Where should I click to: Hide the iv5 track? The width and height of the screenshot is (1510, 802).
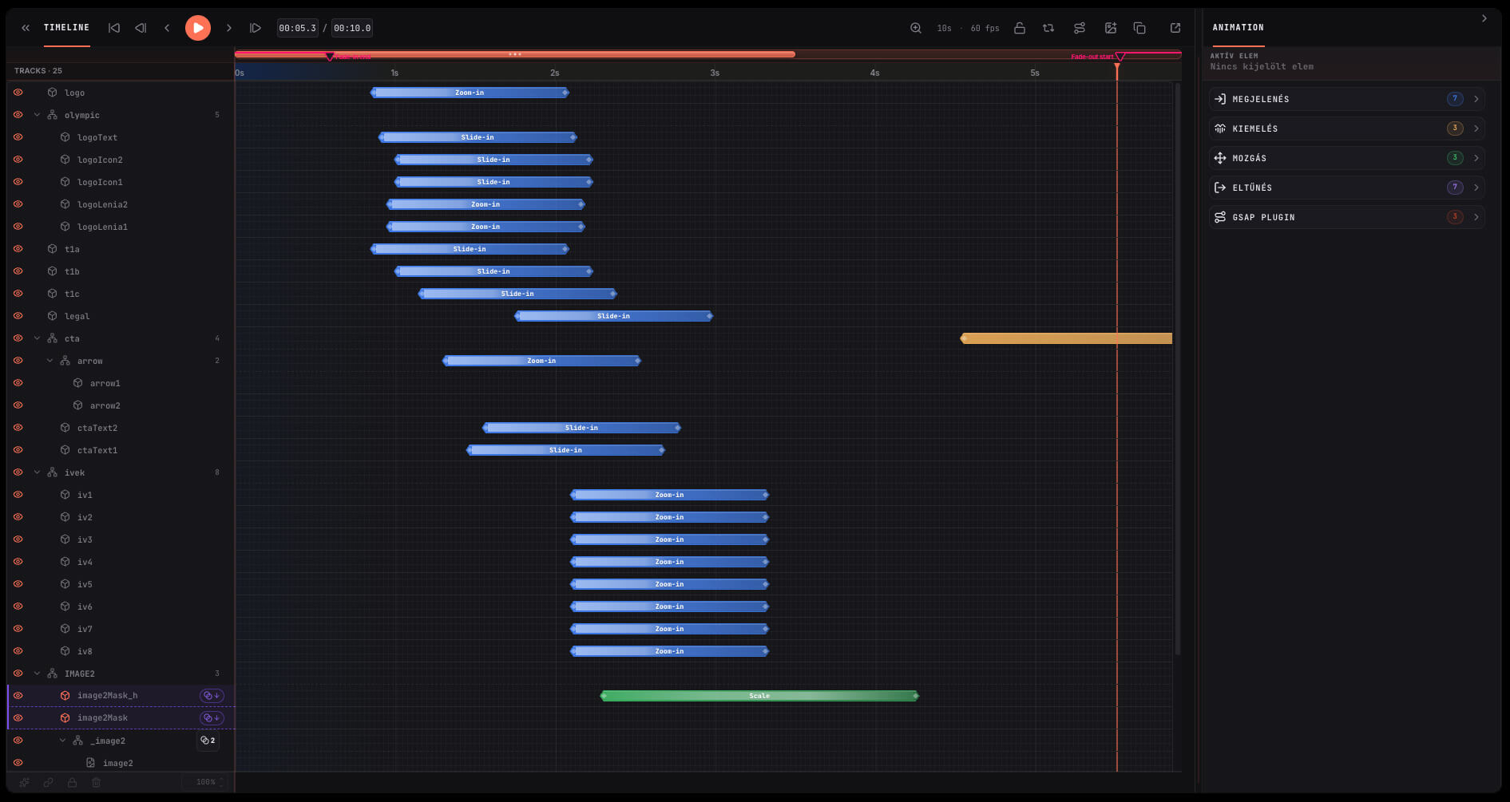pos(18,584)
